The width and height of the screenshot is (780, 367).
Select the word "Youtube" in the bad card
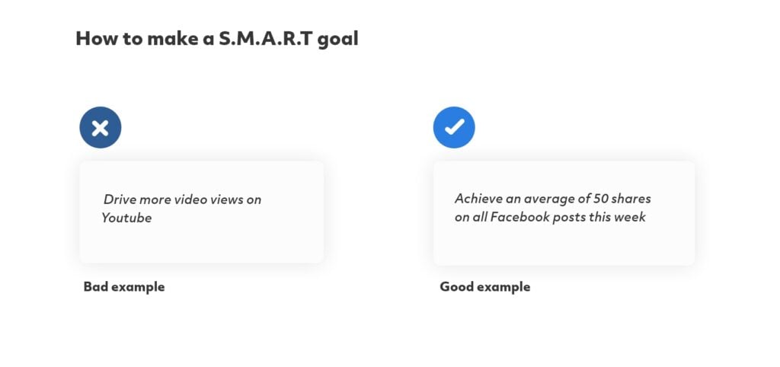pos(127,218)
